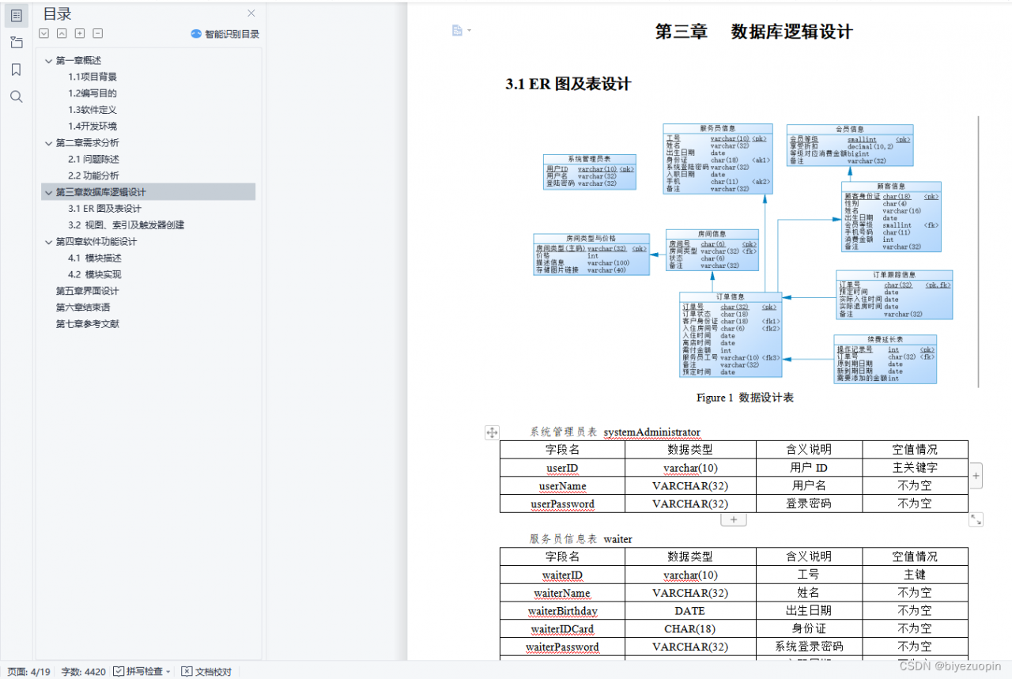The image size is (1012, 679).
Task: Select 3.1 ER 图及表设计 in the outline
Action: (x=104, y=207)
